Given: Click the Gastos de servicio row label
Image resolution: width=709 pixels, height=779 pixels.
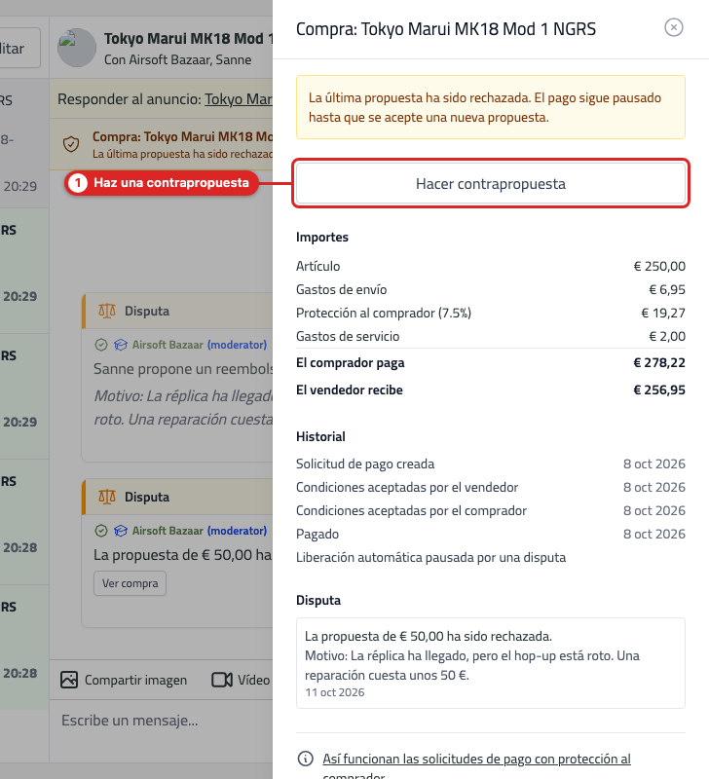Looking at the screenshot, I should tap(348, 336).
